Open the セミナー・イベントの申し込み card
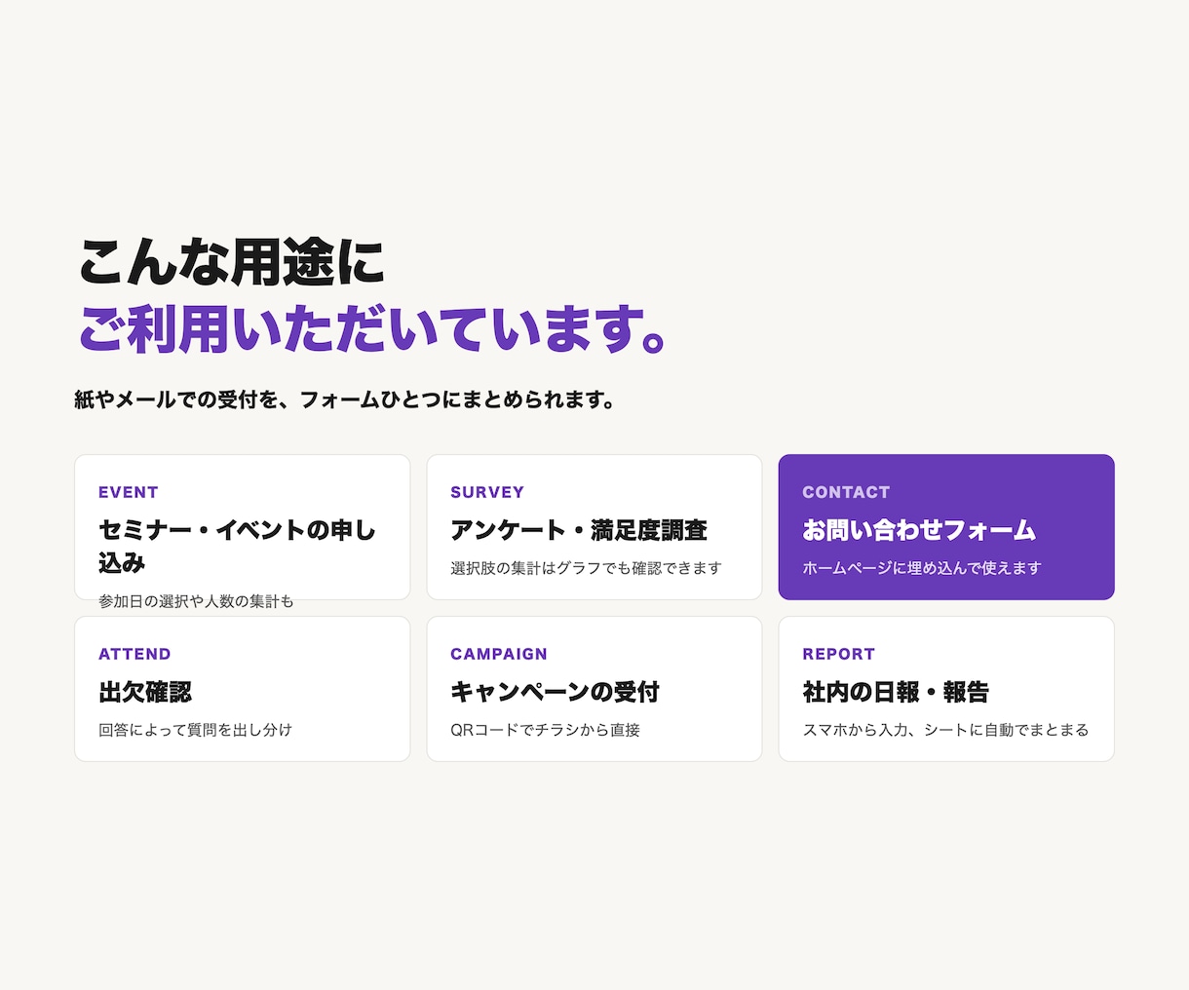 242,527
